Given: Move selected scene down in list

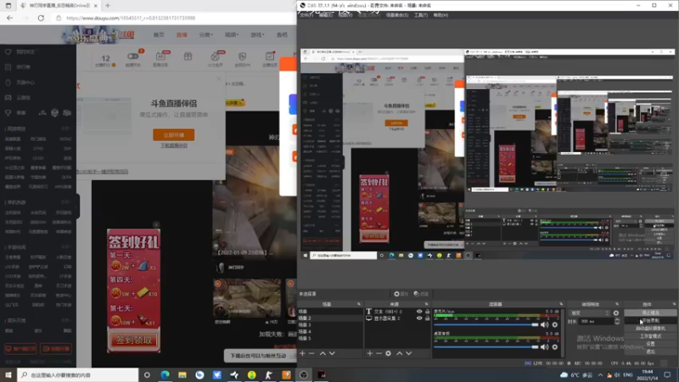Looking at the screenshot, I should click(332, 353).
